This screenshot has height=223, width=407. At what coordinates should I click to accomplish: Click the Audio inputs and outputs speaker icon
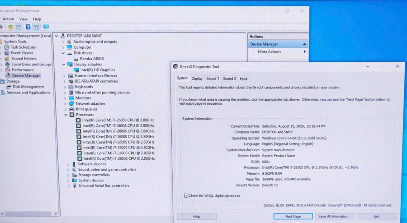tap(69, 42)
